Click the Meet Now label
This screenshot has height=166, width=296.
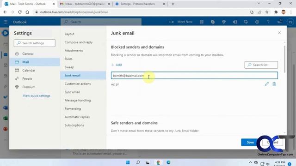185,22
